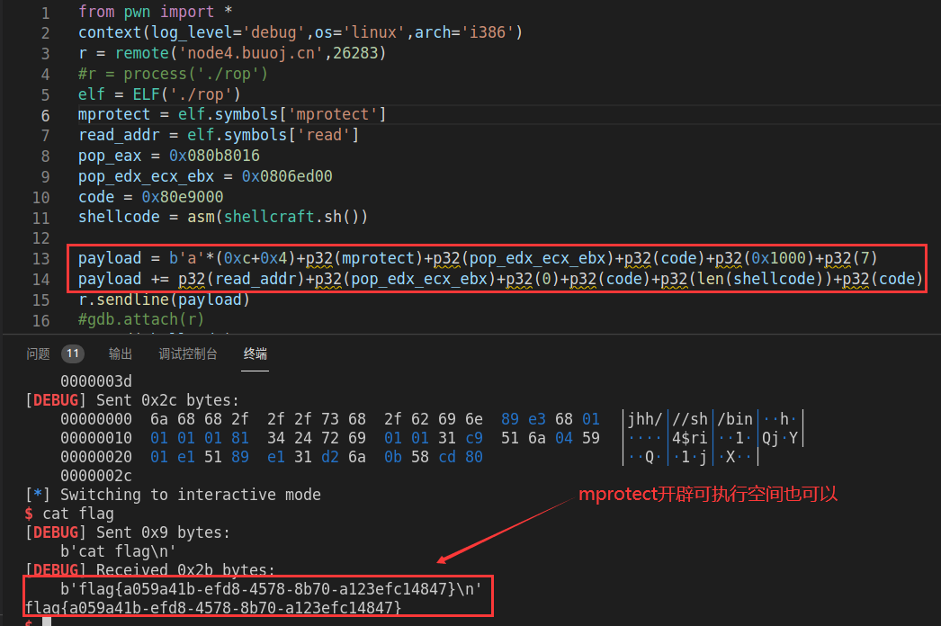Click the context(log_level='debug' line
941x626 pixels.
[x=300, y=32]
